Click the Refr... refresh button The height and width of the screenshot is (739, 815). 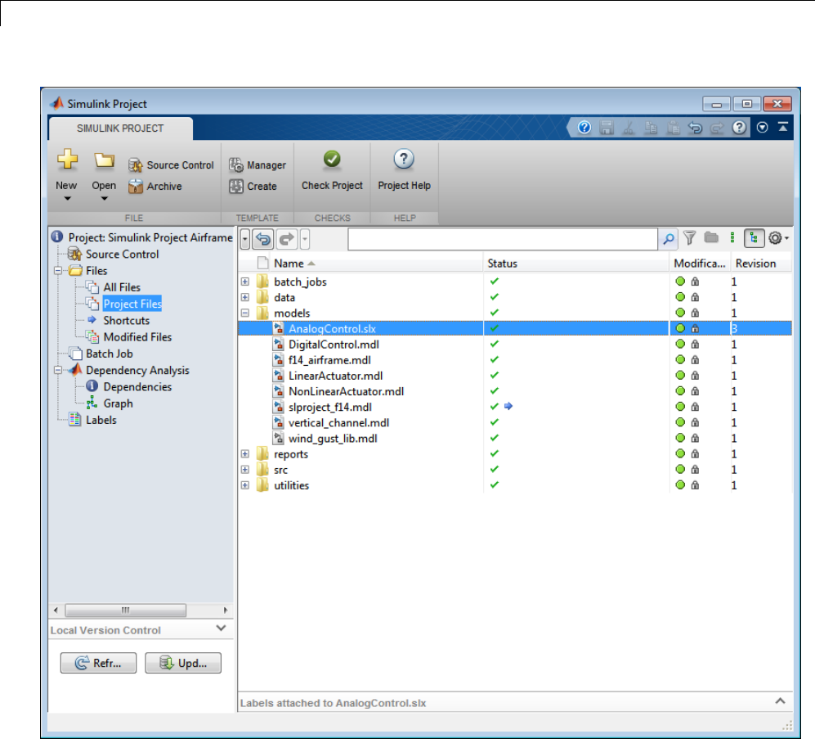98,663
